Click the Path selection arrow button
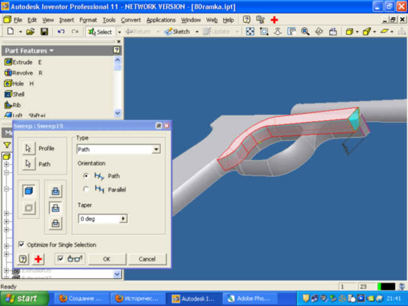This screenshot has height=306, width=408. point(28,164)
